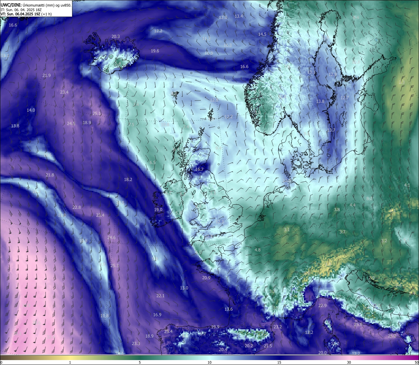Select the 'VT: Sun. 06.04.2025 19Z' line
The image size is (419, 365).
pyautogui.click(x=20, y=14)
